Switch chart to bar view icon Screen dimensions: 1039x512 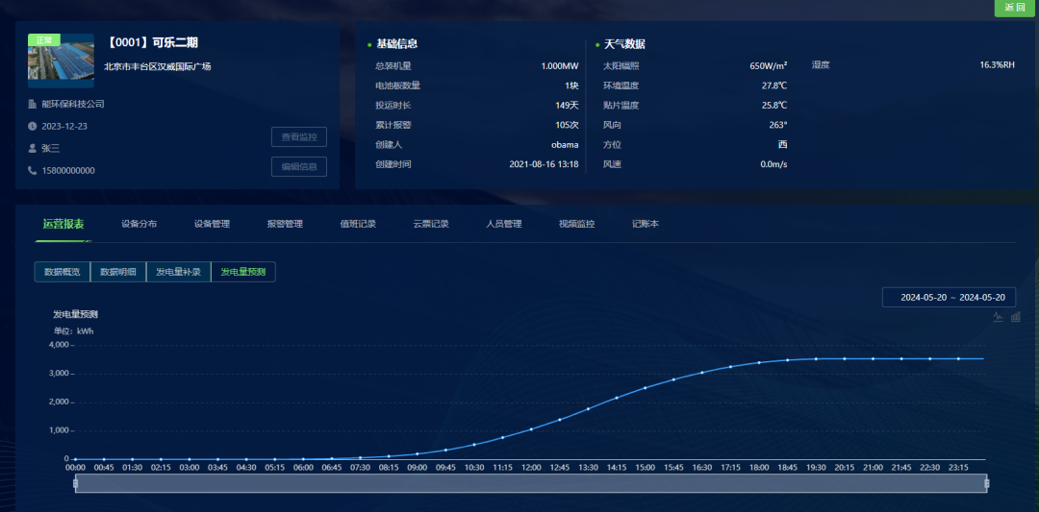click(1016, 317)
